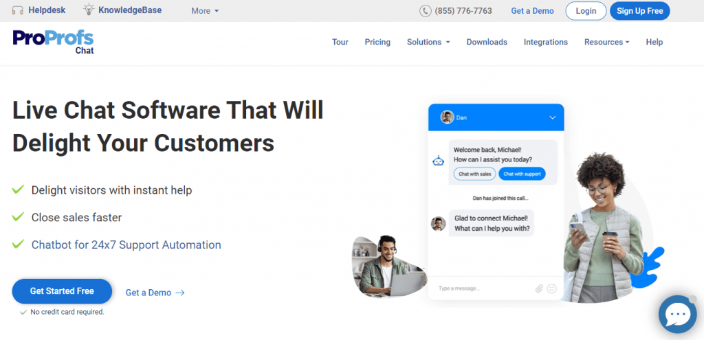The image size is (704, 340).
Task: Click the Helpdesk headset icon
Action: click(18, 10)
